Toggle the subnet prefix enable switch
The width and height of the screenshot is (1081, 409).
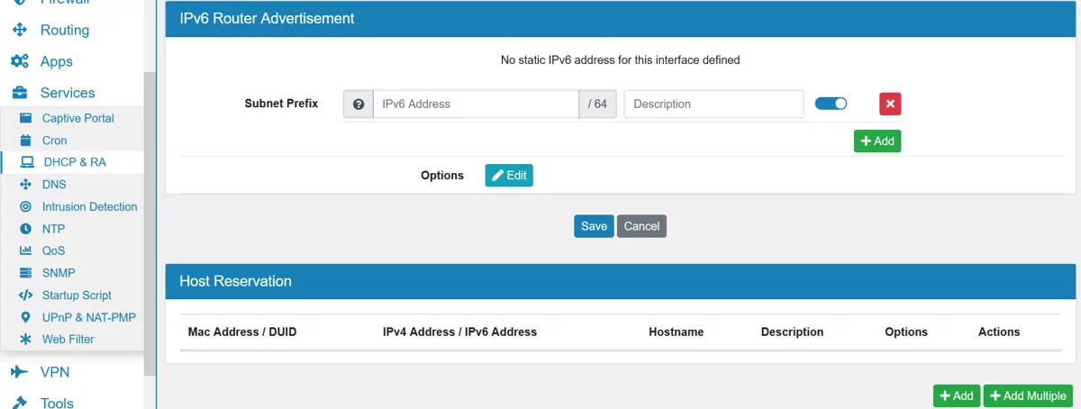831,104
